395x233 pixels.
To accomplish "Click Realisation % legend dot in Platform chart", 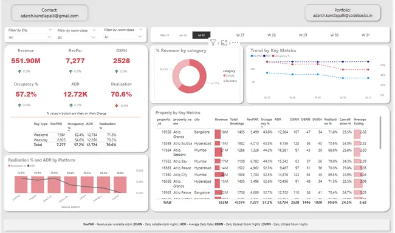I will click(x=9, y=166).
